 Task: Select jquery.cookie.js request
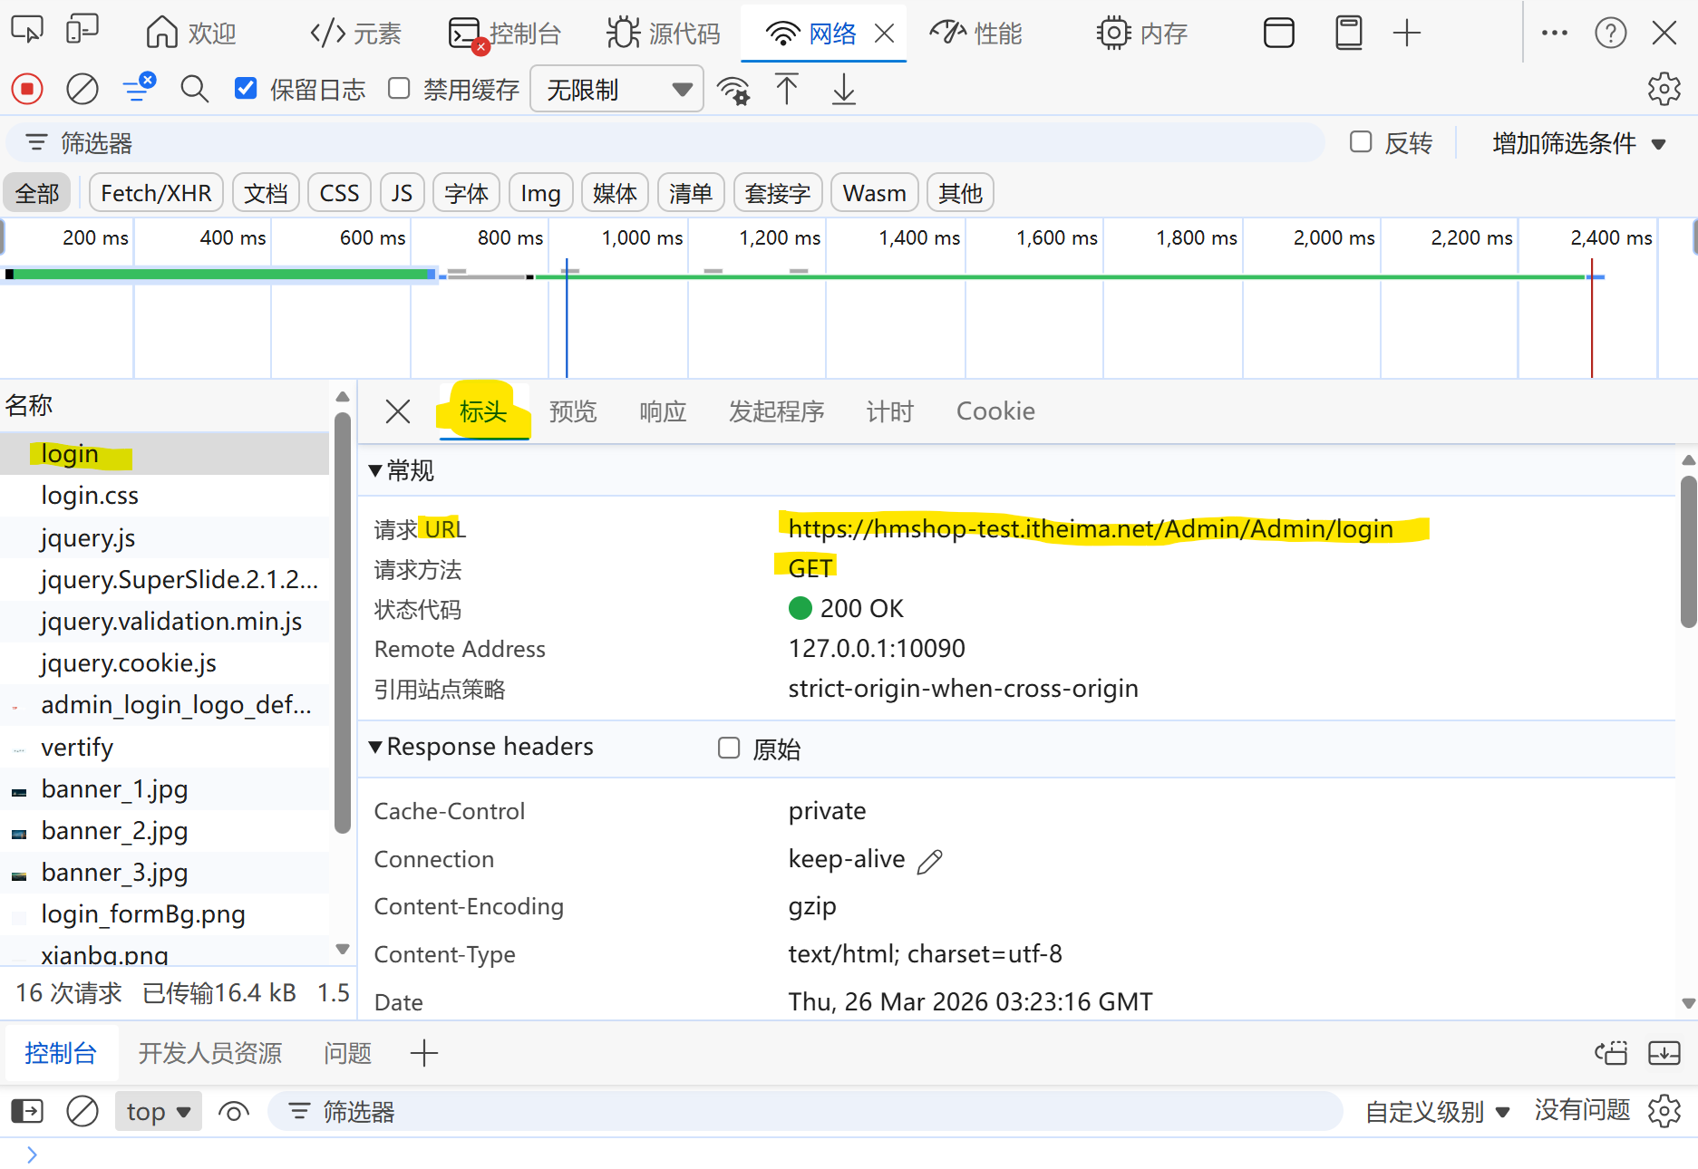(164, 663)
